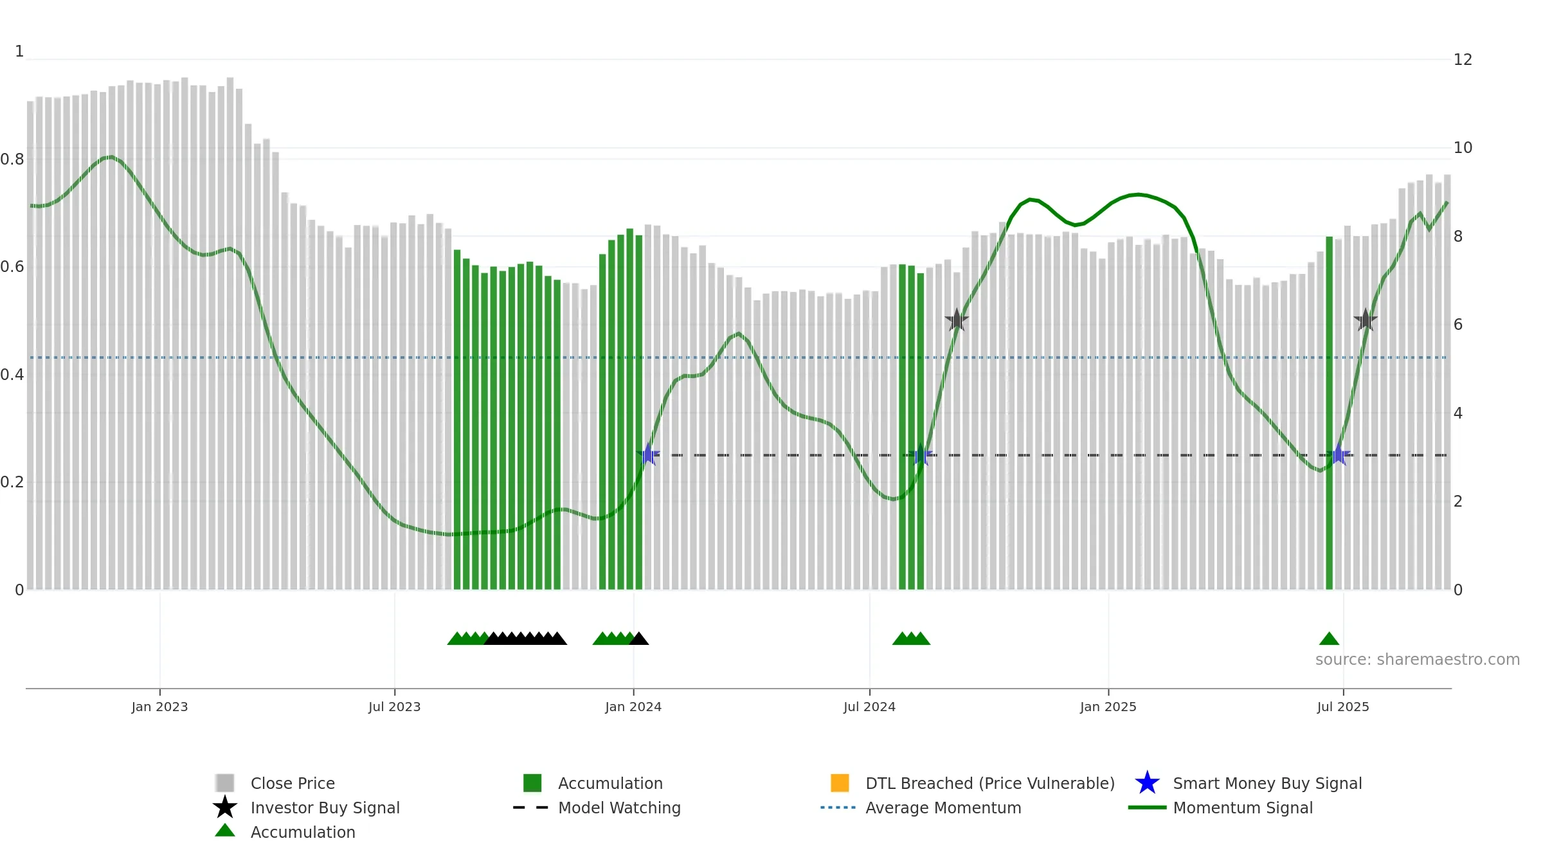Click the black Investor Buy star near Sep 2024

(x=957, y=320)
